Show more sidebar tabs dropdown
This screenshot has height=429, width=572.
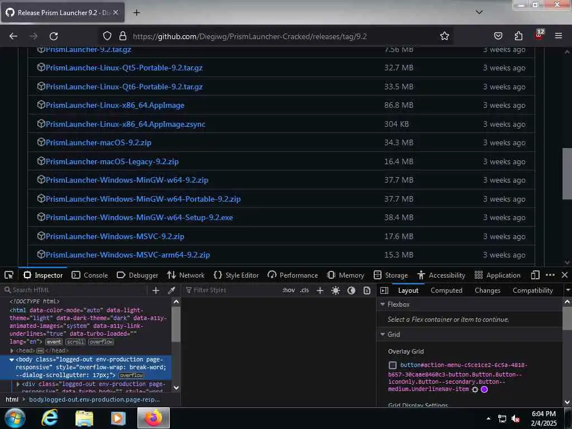coord(568,290)
